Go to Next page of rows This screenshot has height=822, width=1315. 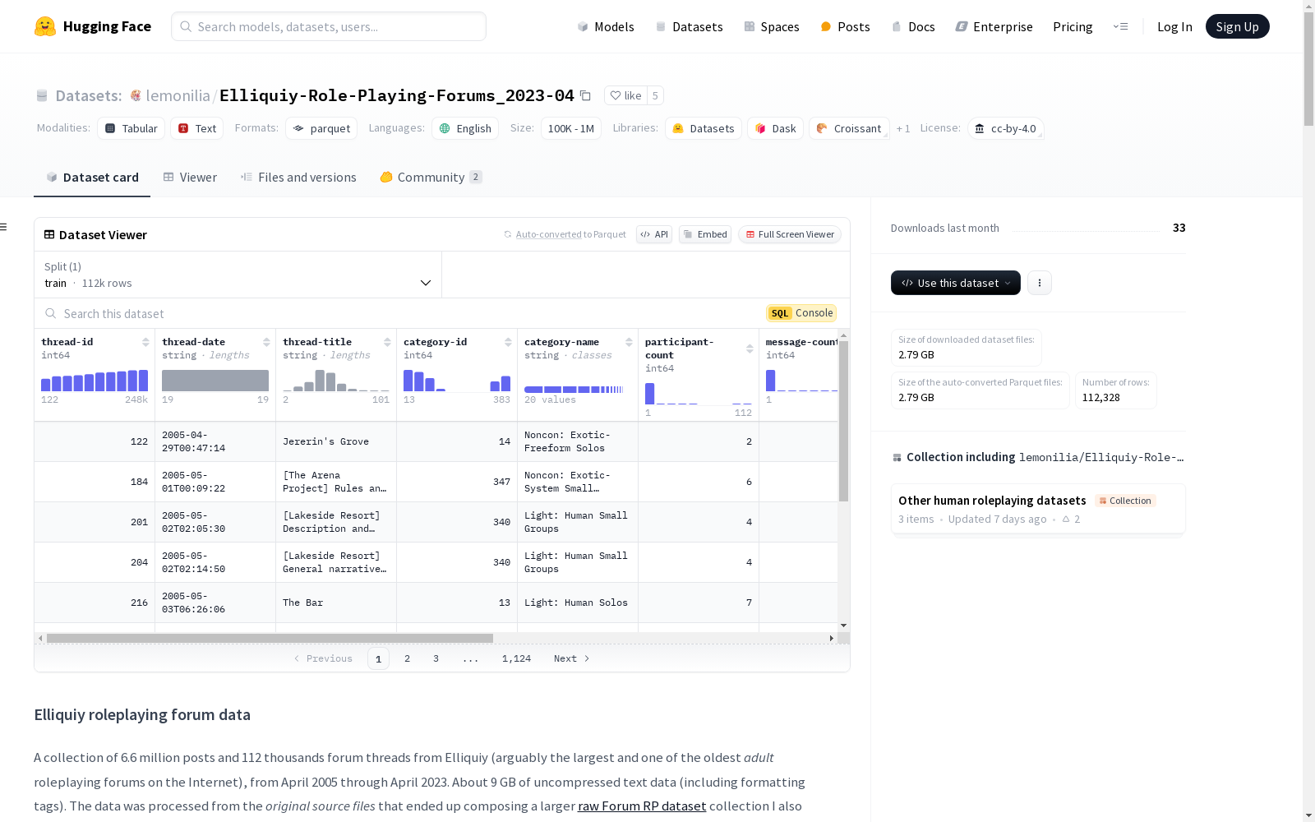pyautogui.click(x=571, y=658)
